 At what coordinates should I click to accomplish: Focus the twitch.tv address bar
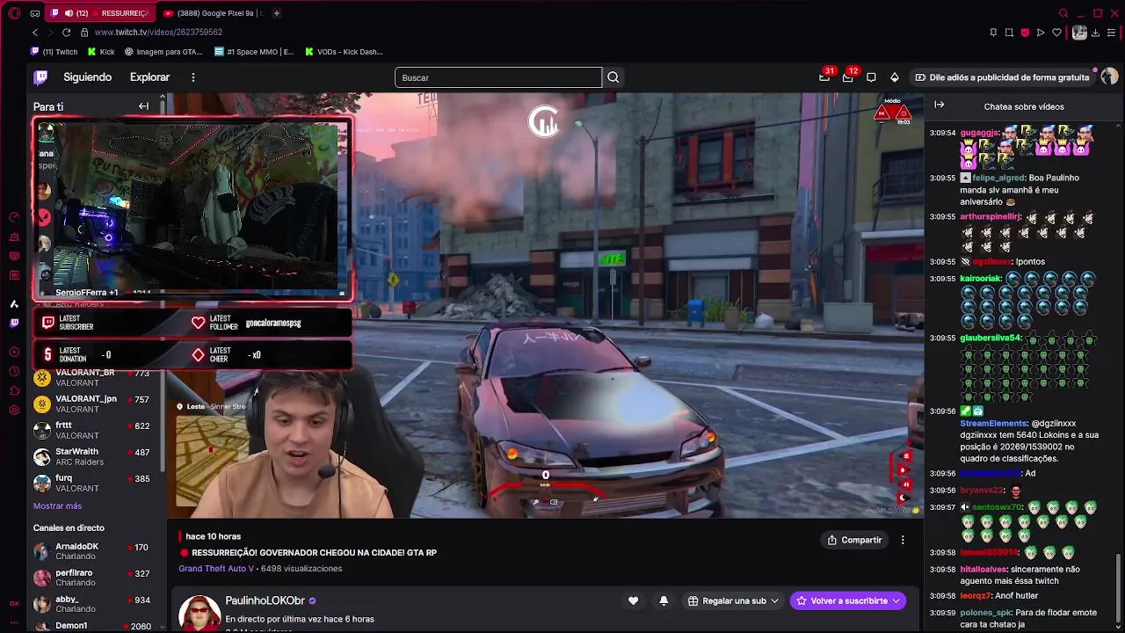point(158,33)
